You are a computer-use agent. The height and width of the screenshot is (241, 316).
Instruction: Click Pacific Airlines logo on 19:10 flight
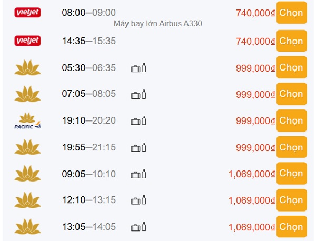pyautogui.click(x=28, y=121)
